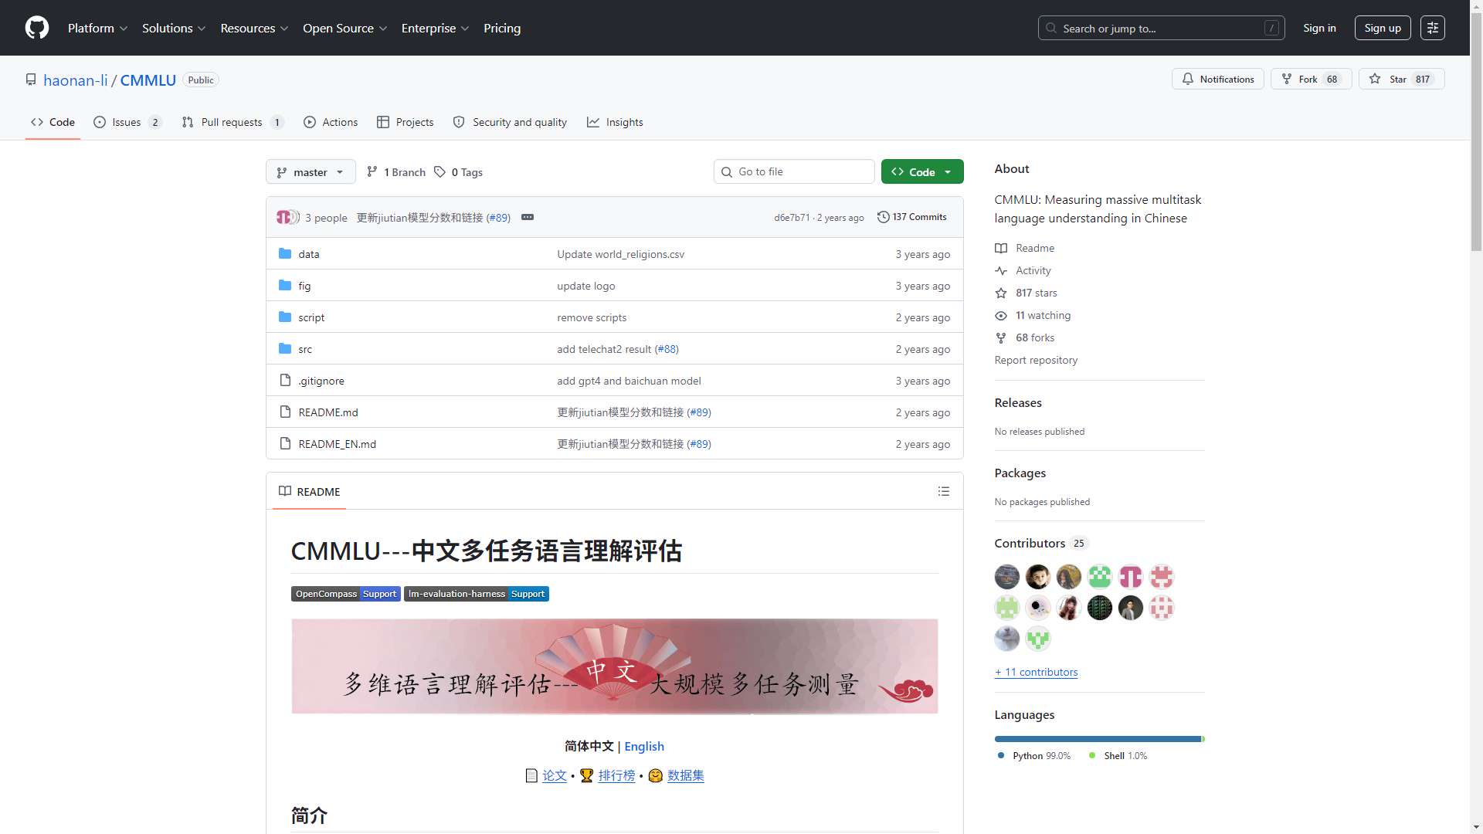This screenshot has height=834, width=1483.
Task: Click the commit author avatars stack
Action: (288, 218)
